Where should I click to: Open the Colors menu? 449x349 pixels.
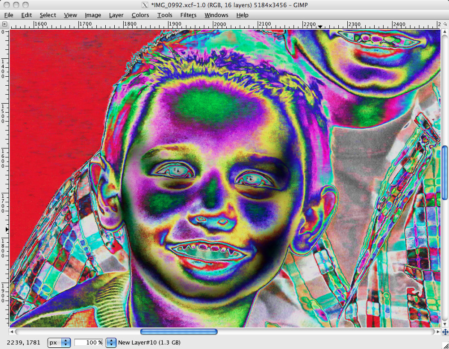[x=140, y=15]
